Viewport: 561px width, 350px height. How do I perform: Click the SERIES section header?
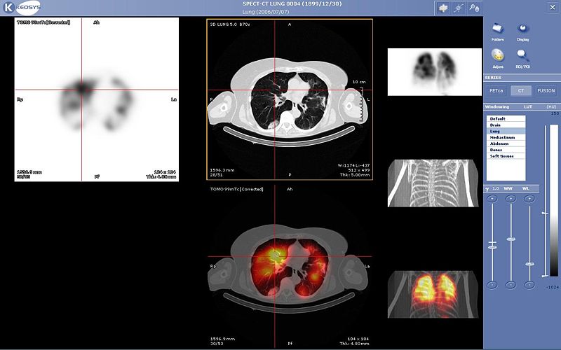(x=522, y=78)
